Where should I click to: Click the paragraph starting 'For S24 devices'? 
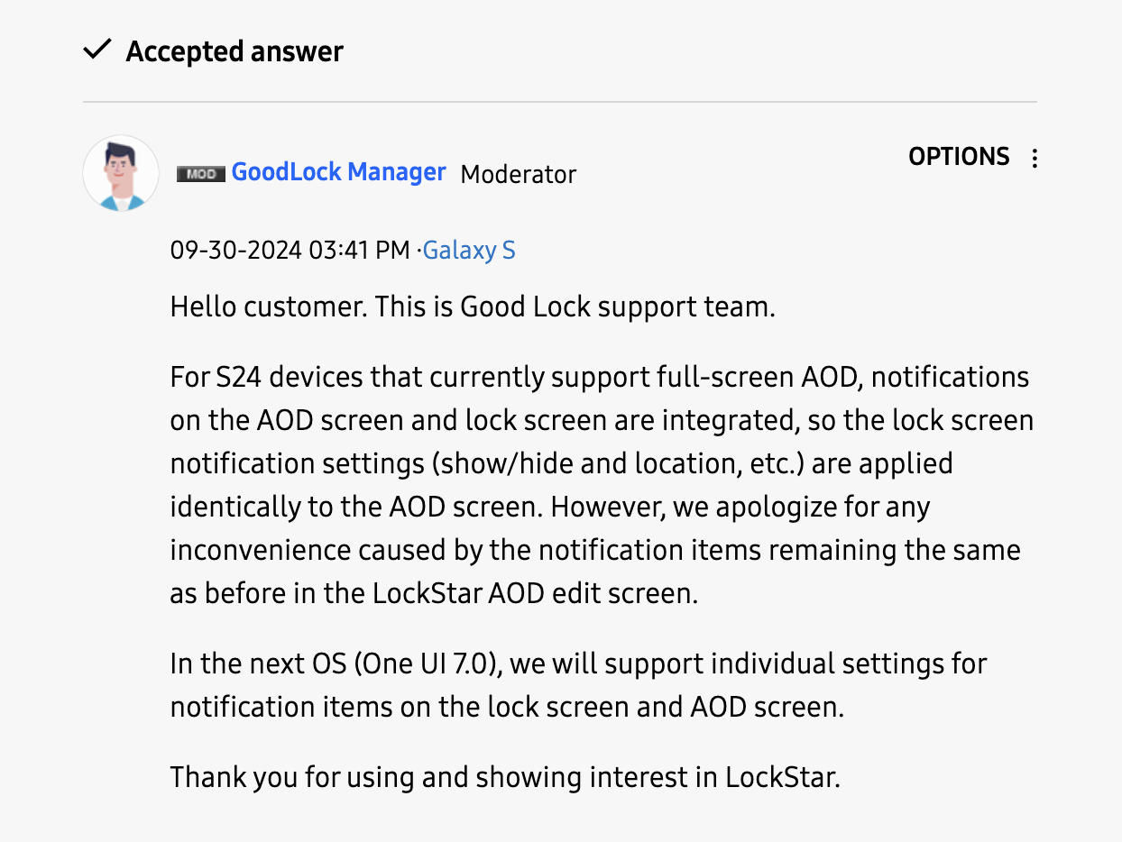click(x=595, y=486)
